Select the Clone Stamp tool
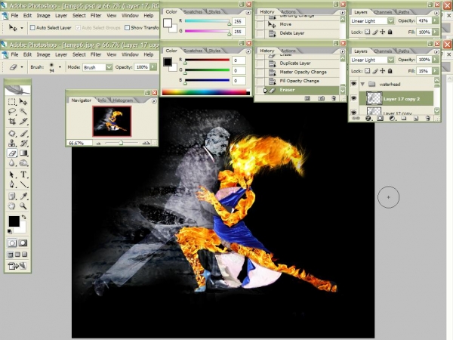The width and height of the screenshot is (453, 340). [12, 143]
